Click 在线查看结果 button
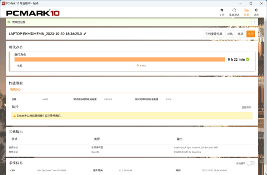The width and height of the screenshot is (267, 175). click(214, 34)
